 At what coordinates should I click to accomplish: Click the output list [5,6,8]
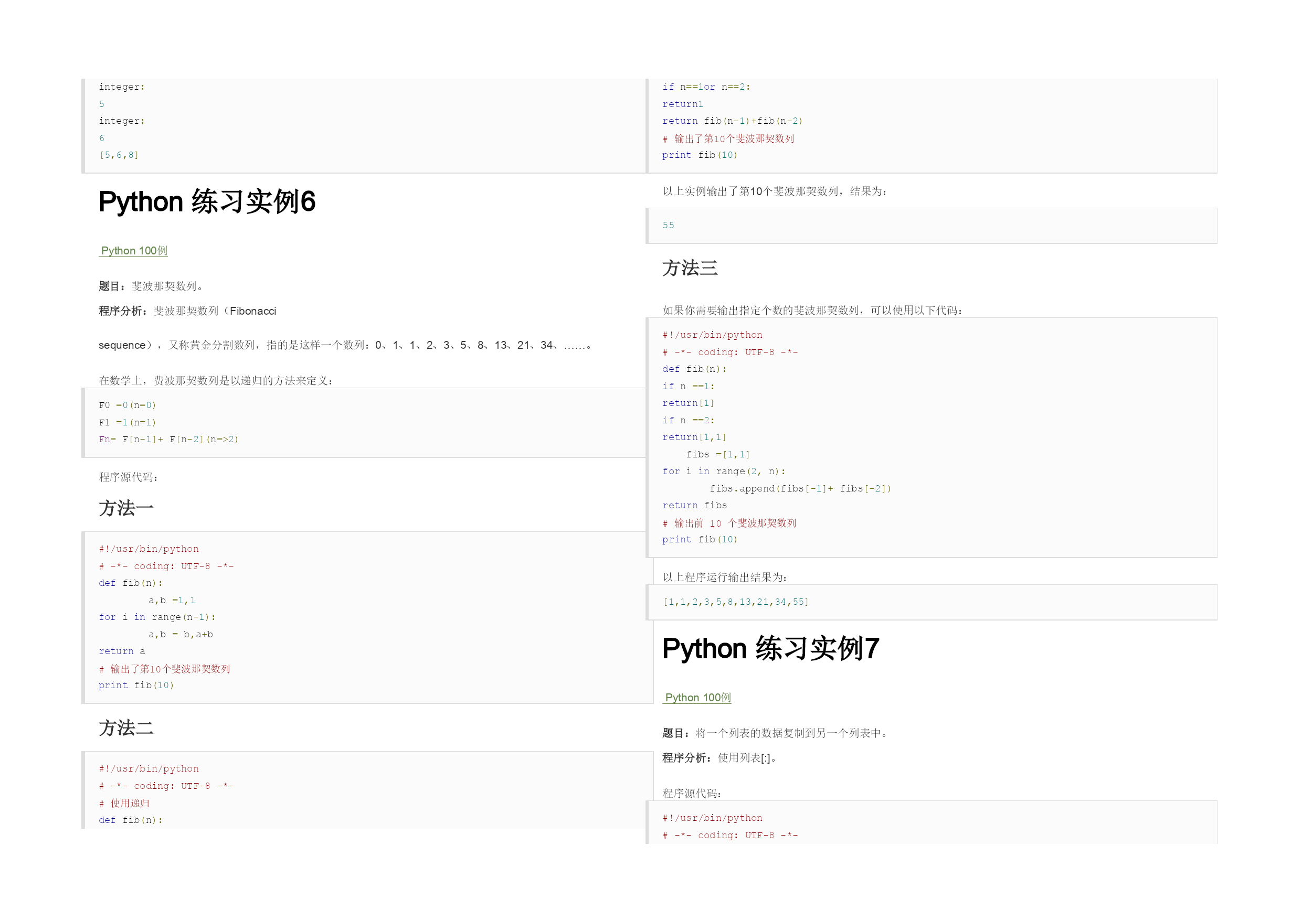[x=119, y=155]
